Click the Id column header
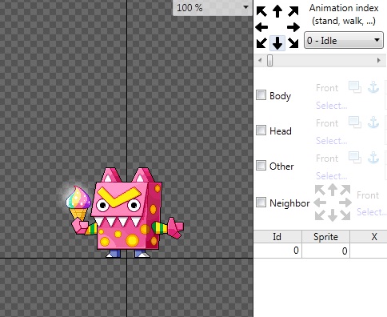This screenshot has width=387, height=317. 277,237
